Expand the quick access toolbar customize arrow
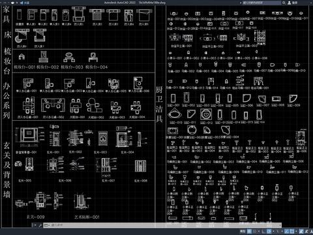The image size is (313, 235). coord(17,3)
